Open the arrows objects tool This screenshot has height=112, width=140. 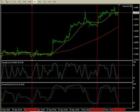[x=7, y=2]
